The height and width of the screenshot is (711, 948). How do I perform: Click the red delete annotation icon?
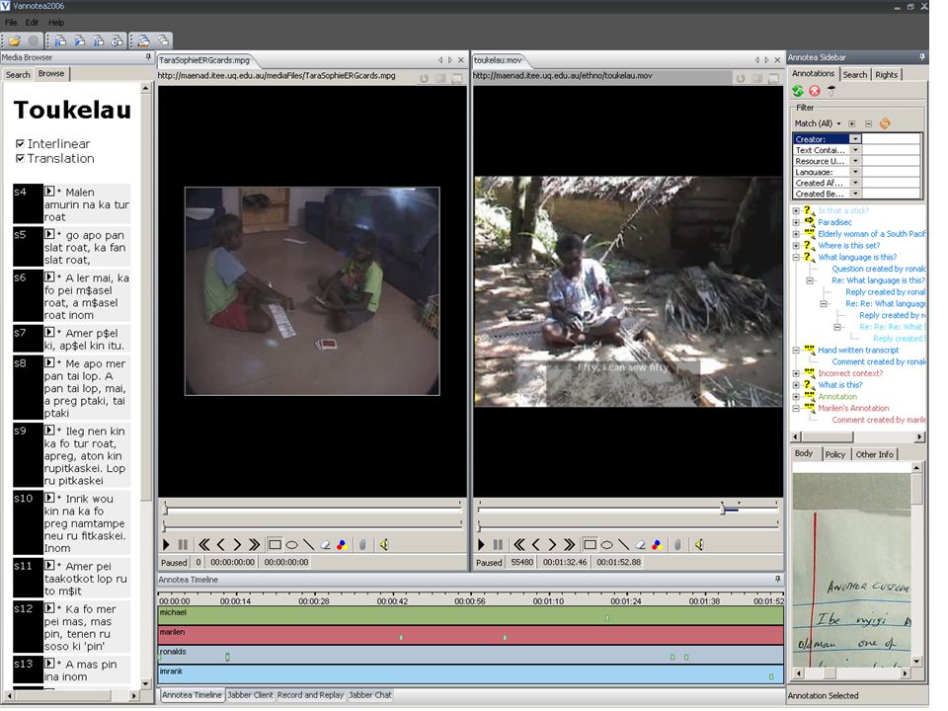click(815, 91)
